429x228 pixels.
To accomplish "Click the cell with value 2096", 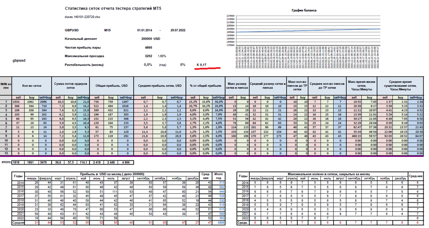I will click(45, 101).
